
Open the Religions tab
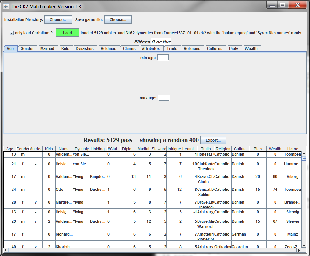tap(192, 49)
